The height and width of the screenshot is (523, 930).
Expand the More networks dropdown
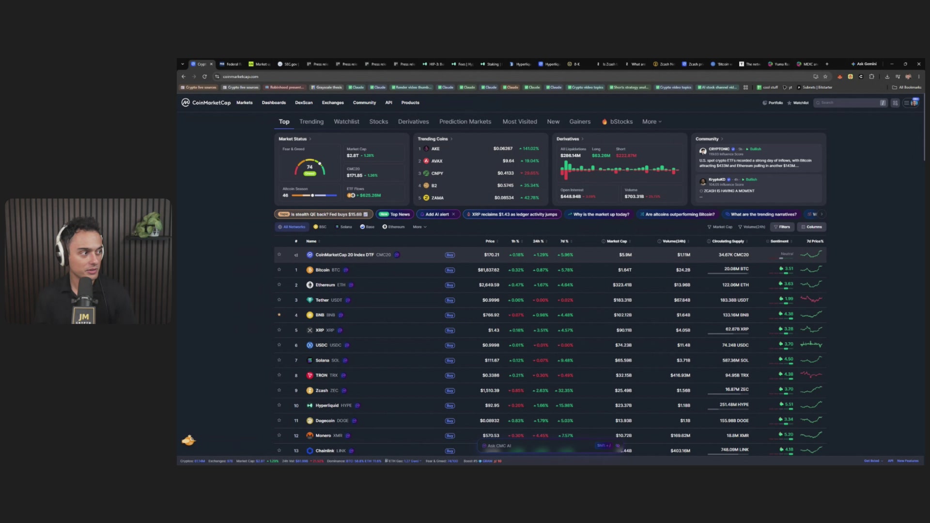click(419, 227)
